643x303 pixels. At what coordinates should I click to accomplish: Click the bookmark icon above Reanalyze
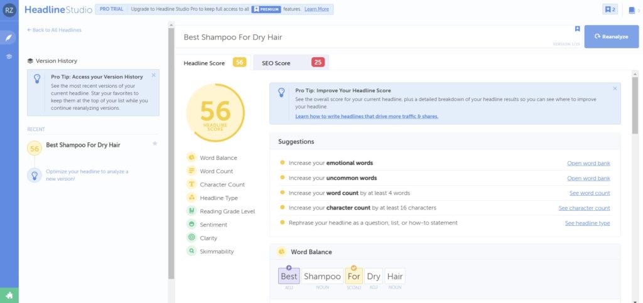coord(577,29)
